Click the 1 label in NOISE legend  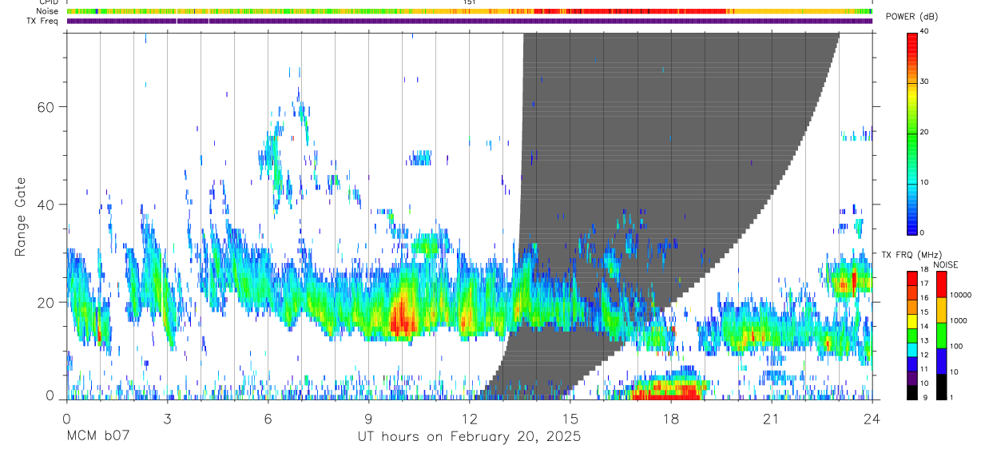pyautogui.click(x=950, y=397)
